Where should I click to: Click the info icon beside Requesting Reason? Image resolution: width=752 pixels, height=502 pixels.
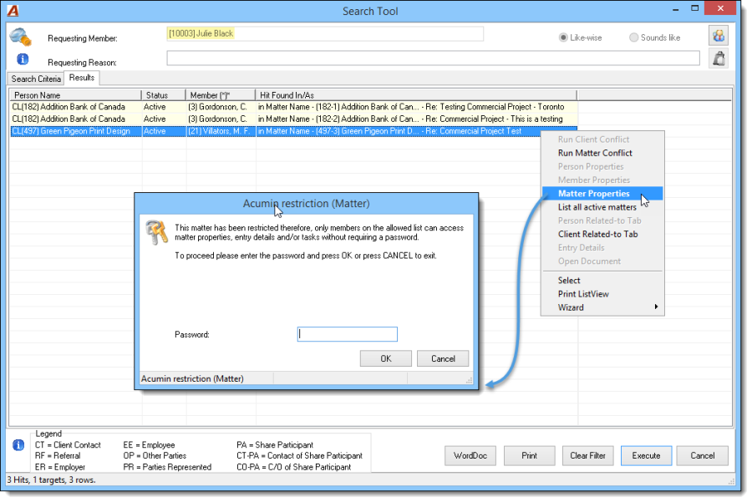[23, 59]
